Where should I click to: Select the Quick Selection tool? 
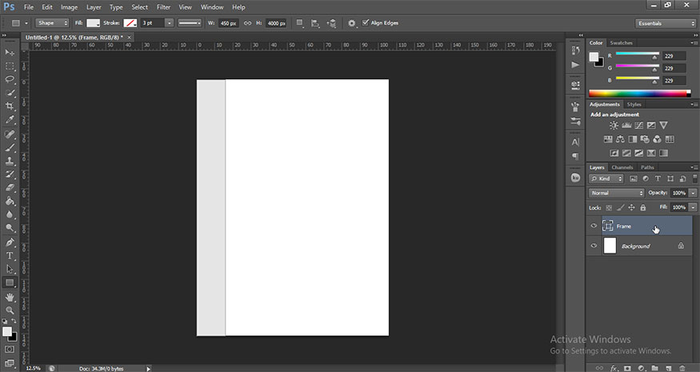click(x=10, y=93)
